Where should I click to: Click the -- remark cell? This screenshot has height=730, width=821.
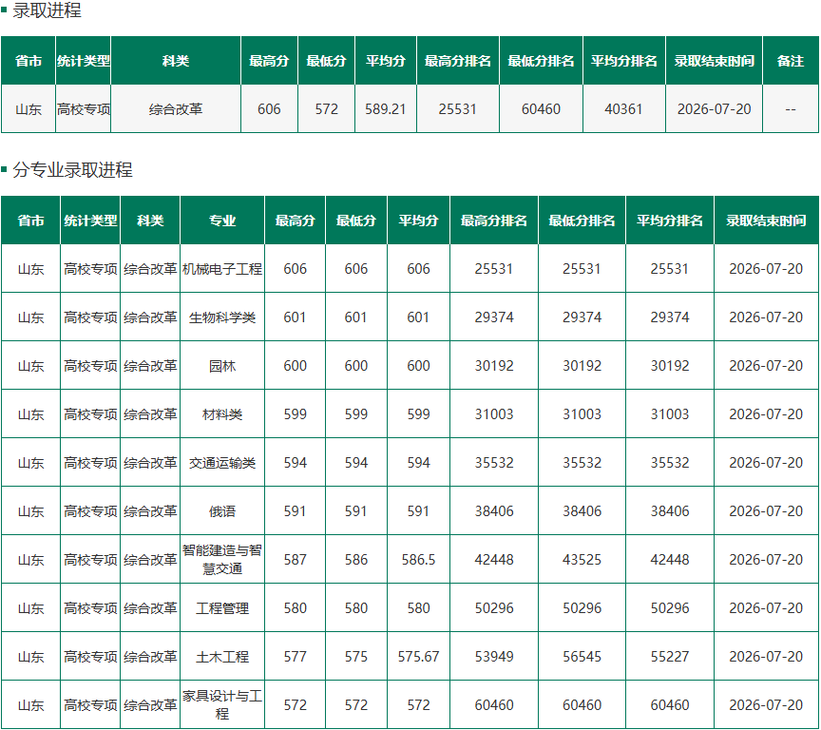tap(790, 109)
